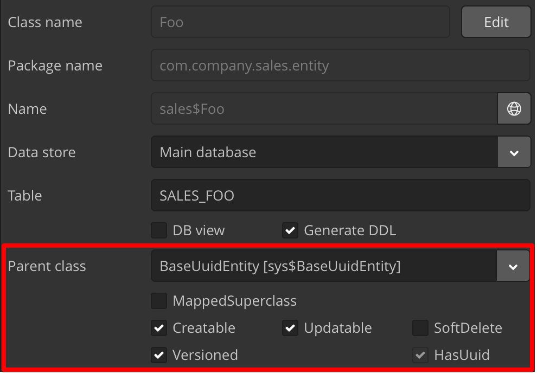The width and height of the screenshot is (537, 374).
Task: Tick the MappedSuperclass checkbox
Action: pos(159,301)
